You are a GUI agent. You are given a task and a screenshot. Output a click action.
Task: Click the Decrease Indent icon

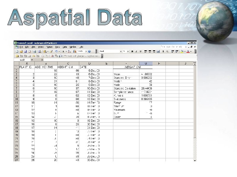click(x=172, y=52)
